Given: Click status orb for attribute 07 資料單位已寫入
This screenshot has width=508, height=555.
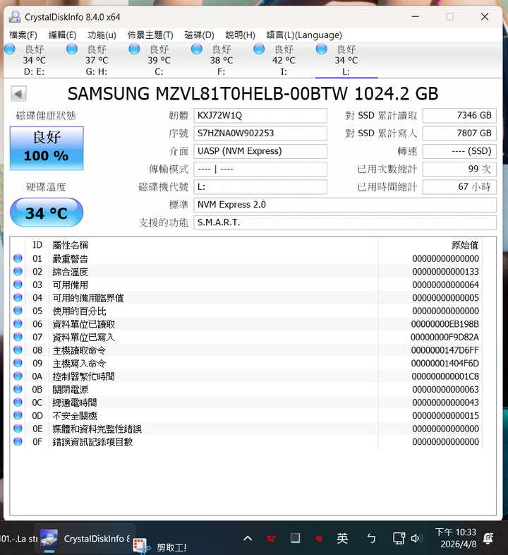Looking at the screenshot, I should point(18,337).
